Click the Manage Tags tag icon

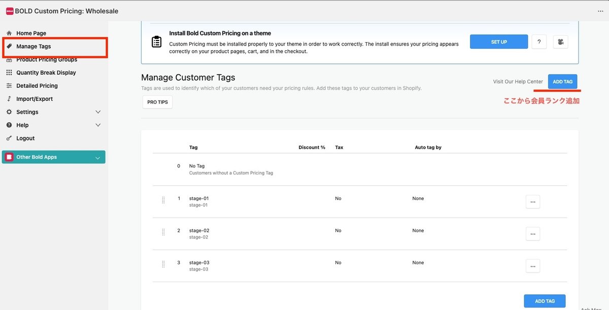point(9,46)
